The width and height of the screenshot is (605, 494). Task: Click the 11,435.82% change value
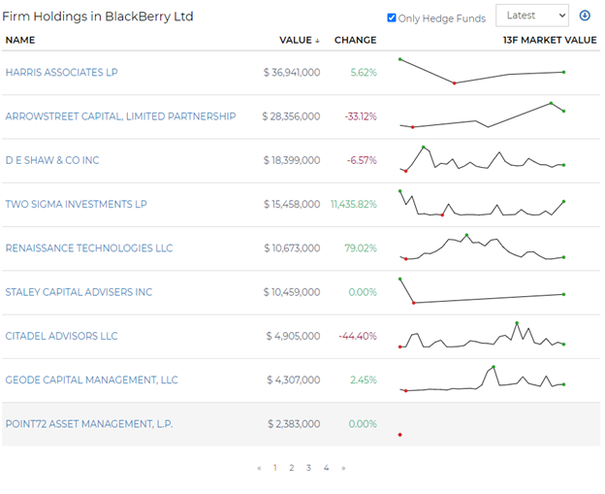[354, 204]
